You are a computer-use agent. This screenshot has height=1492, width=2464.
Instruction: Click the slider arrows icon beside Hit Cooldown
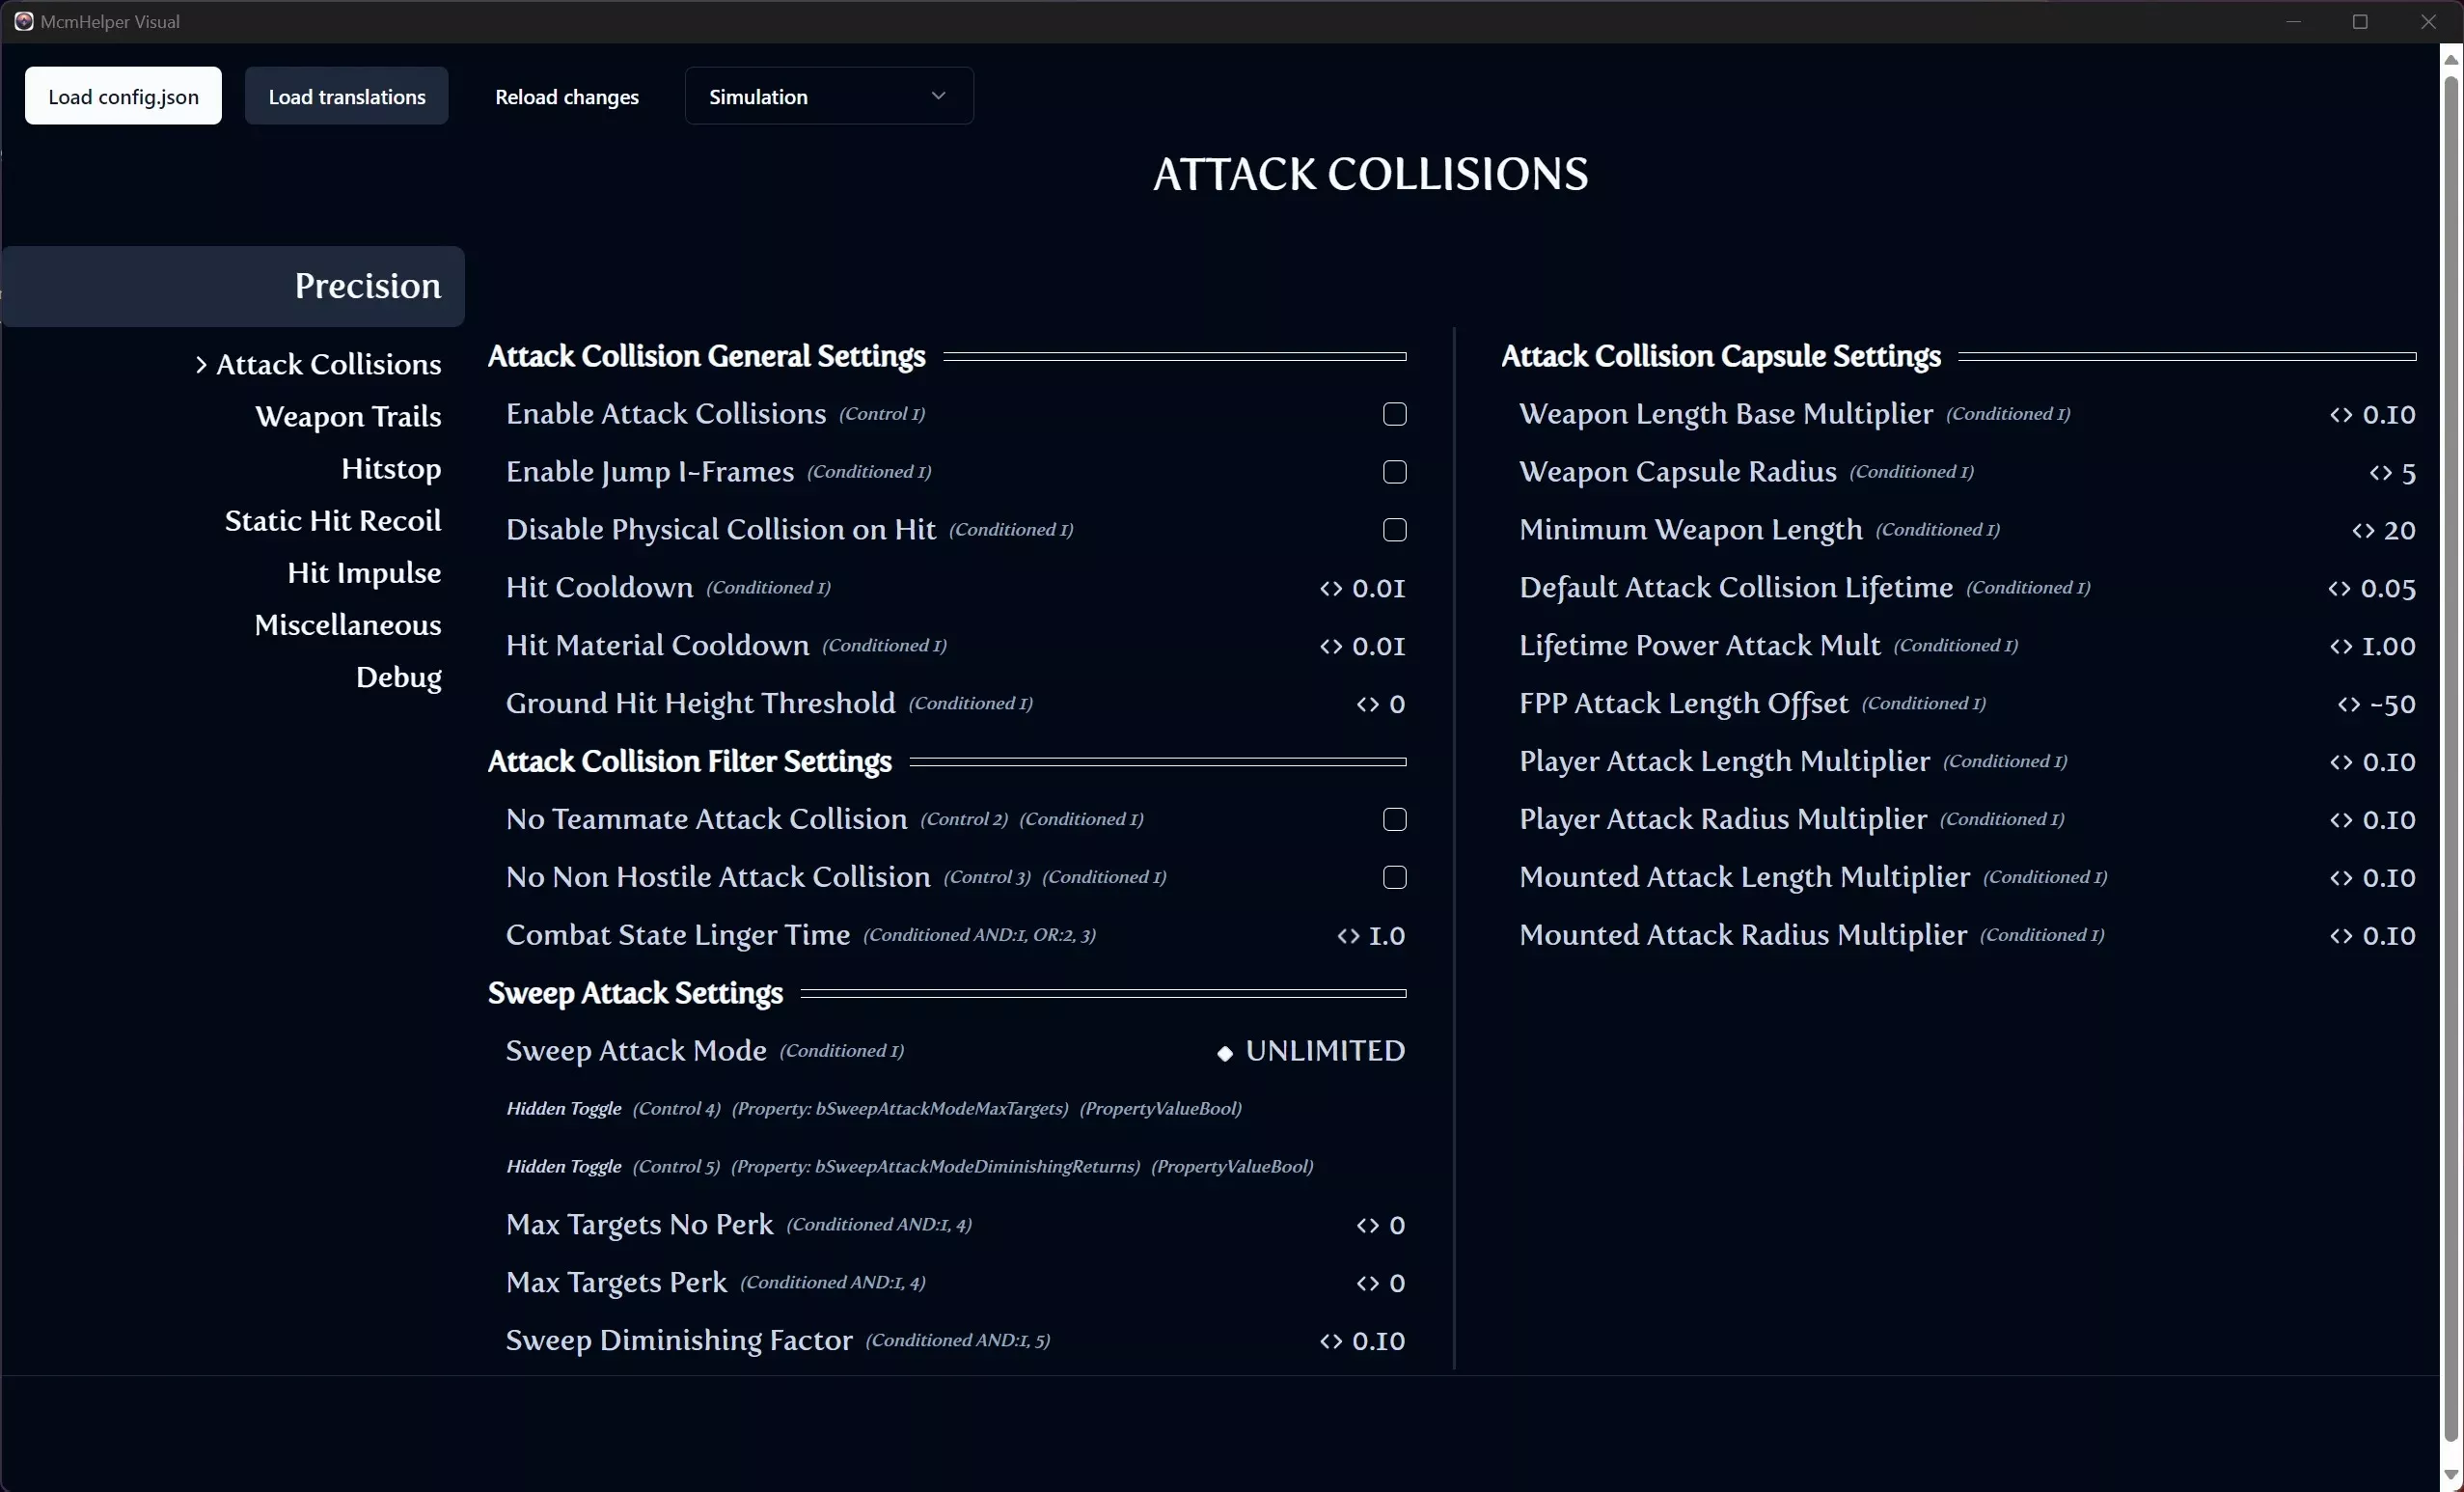(x=1331, y=589)
